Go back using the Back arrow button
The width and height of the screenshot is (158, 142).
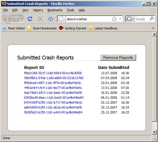pos(7,19)
